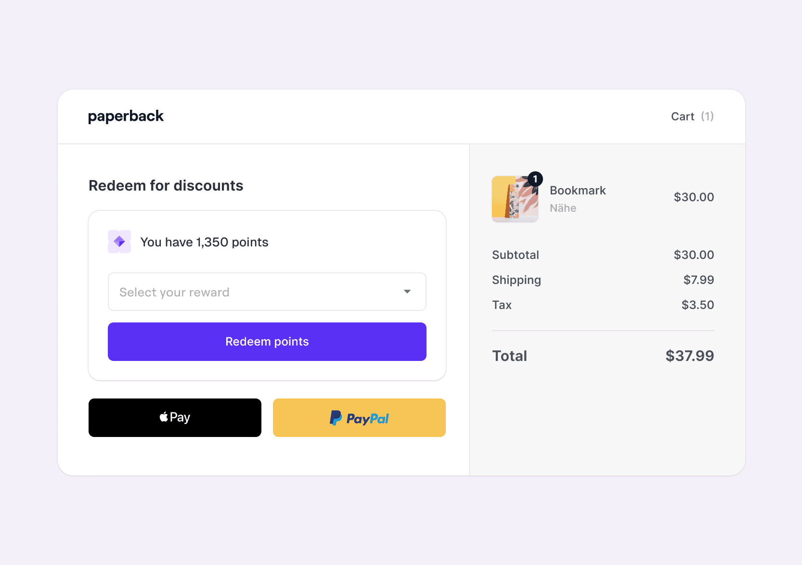
Task: Click the purple diamond points icon
Action: click(x=119, y=242)
